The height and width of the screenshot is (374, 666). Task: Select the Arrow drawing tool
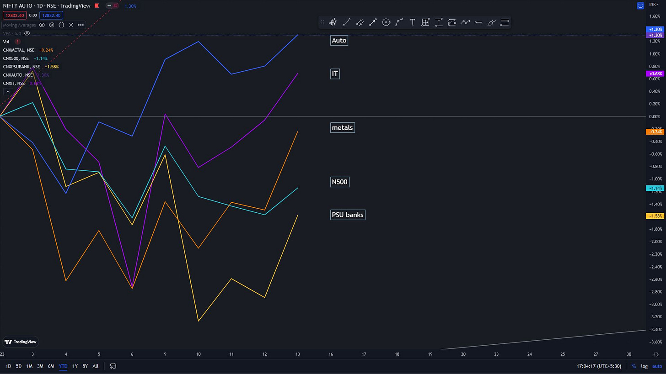(x=373, y=22)
